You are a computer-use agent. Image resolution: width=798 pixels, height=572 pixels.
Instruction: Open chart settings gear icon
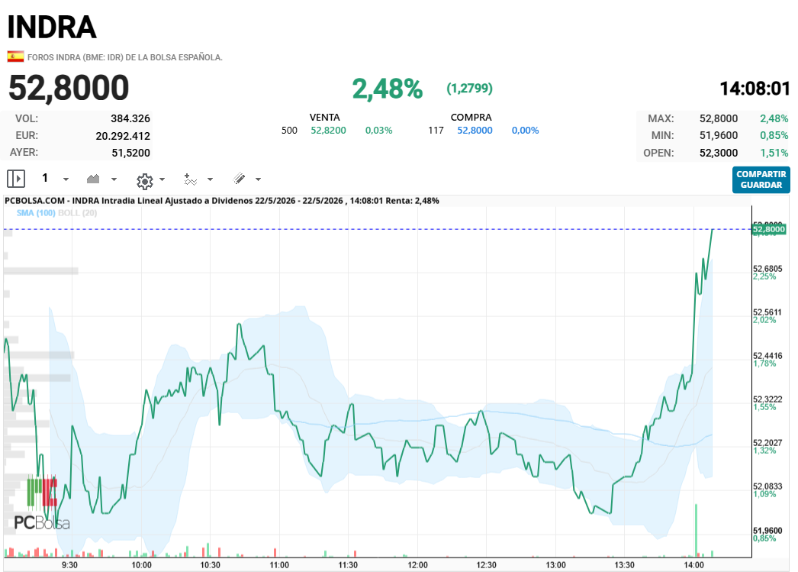[144, 181]
